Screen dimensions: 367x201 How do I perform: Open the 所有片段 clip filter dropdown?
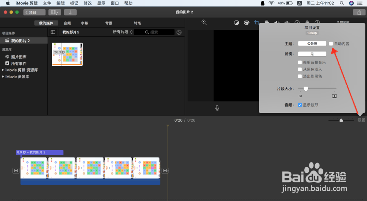[123, 32]
